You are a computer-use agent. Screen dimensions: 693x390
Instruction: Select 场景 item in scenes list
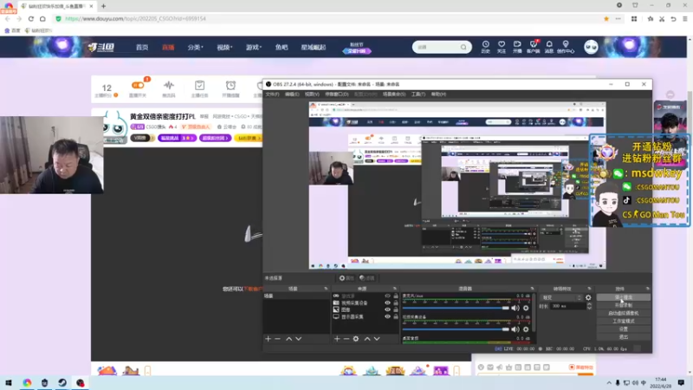coord(296,296)
